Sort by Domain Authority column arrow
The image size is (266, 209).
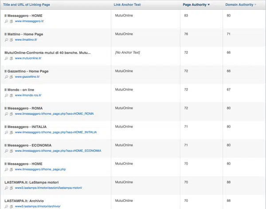click(x=255, y=5)
